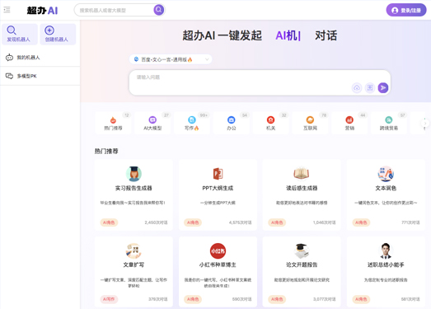Click the blue briefcase icon above 办公
This screenshot has height=309, width=431.
[x=232, y=119]
